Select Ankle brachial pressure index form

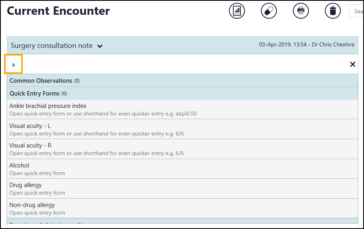[48, 106]
